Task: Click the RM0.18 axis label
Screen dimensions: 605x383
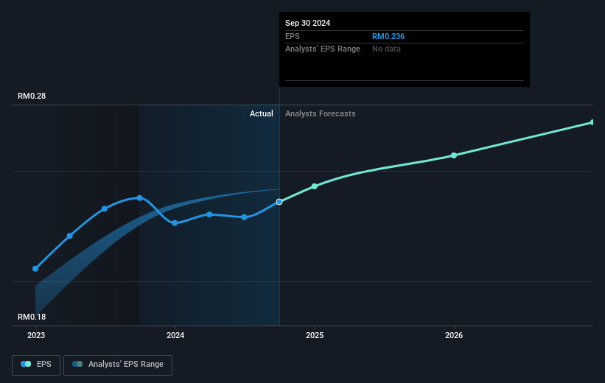Action: (x=32, y=317)
